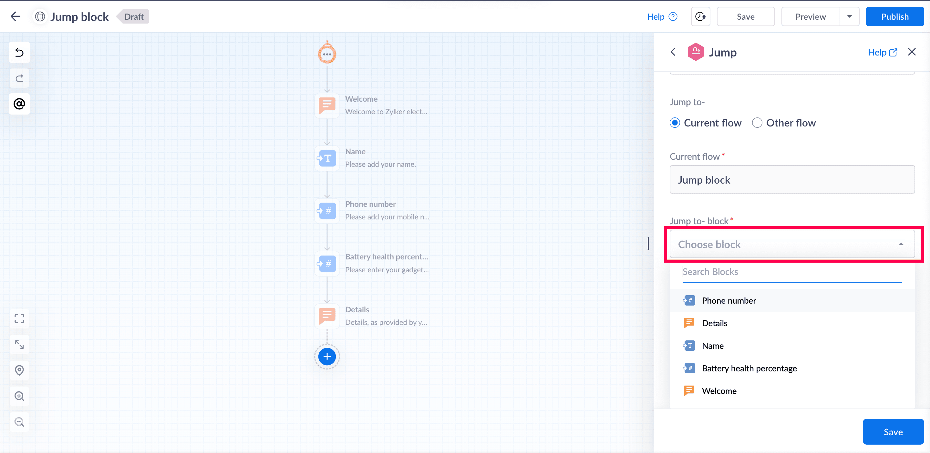Click the fit-to-screen frame icon
Viewport: 930px width, 453px height.
point(19,318)
